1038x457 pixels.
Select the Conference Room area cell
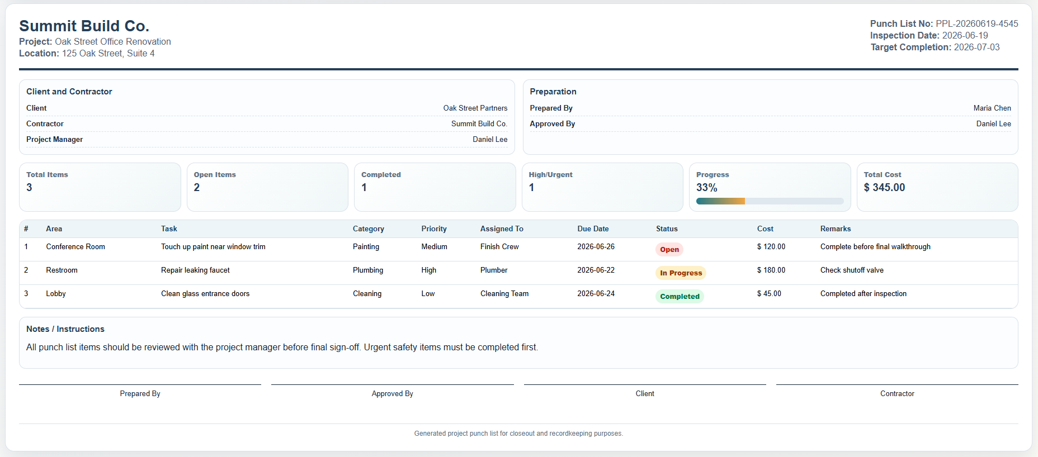76,247
